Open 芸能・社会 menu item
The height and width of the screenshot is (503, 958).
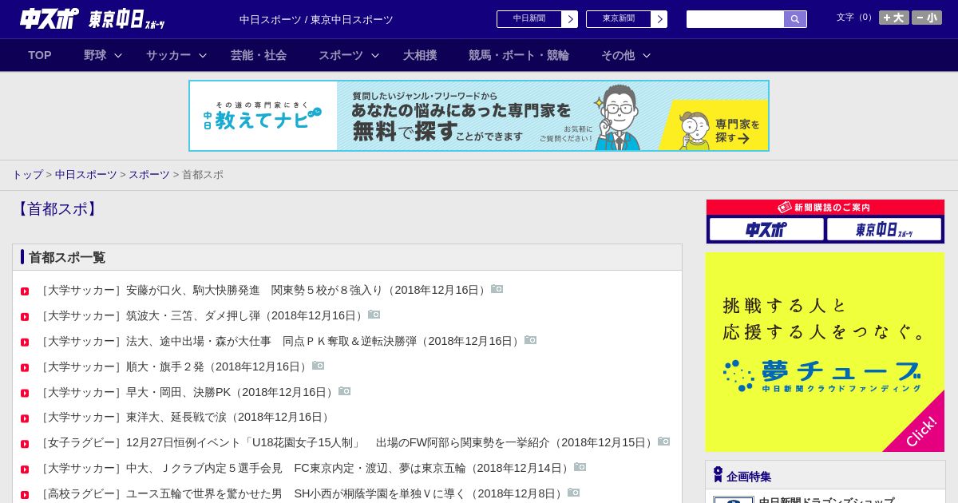pos(259,55)
